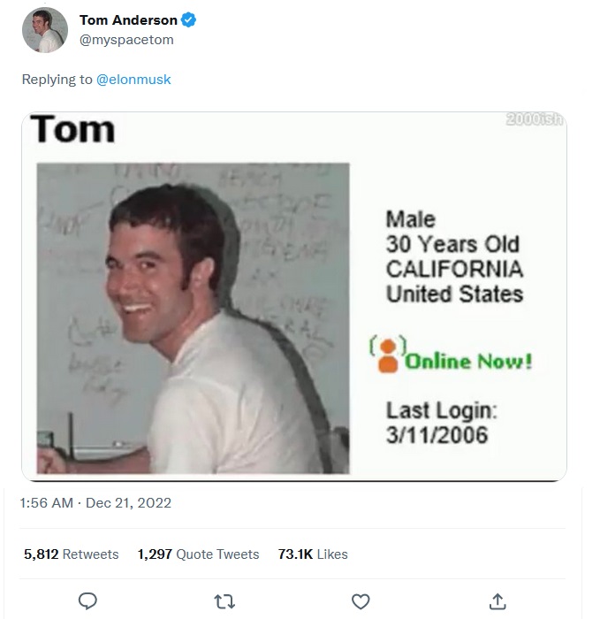Image resolution: width=600 pixels, height=619 pixels.
Task: Open the @myspacetom handle link
Action: [x=126, y=40]
